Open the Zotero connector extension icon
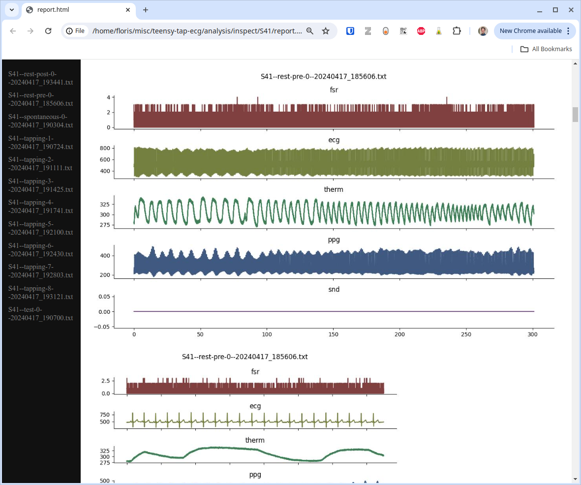The image size is (581, 485). [x=367, y=31]
